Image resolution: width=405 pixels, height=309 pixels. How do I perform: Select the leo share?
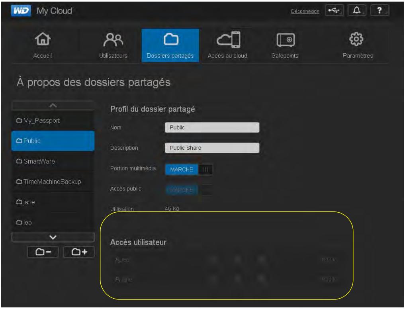click(x=53, y=222)
